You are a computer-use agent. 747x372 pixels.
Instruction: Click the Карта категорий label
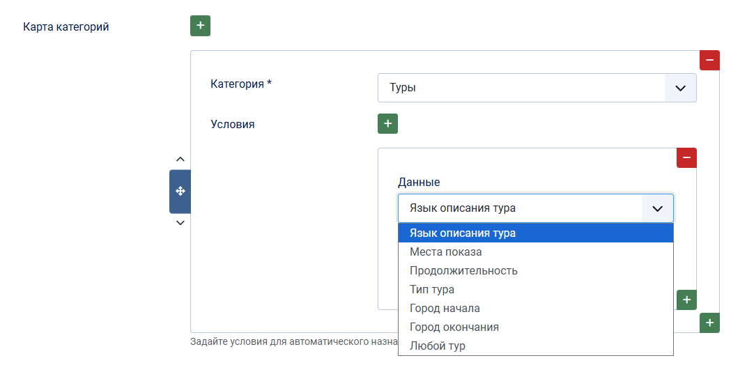(x=66, y=26)
